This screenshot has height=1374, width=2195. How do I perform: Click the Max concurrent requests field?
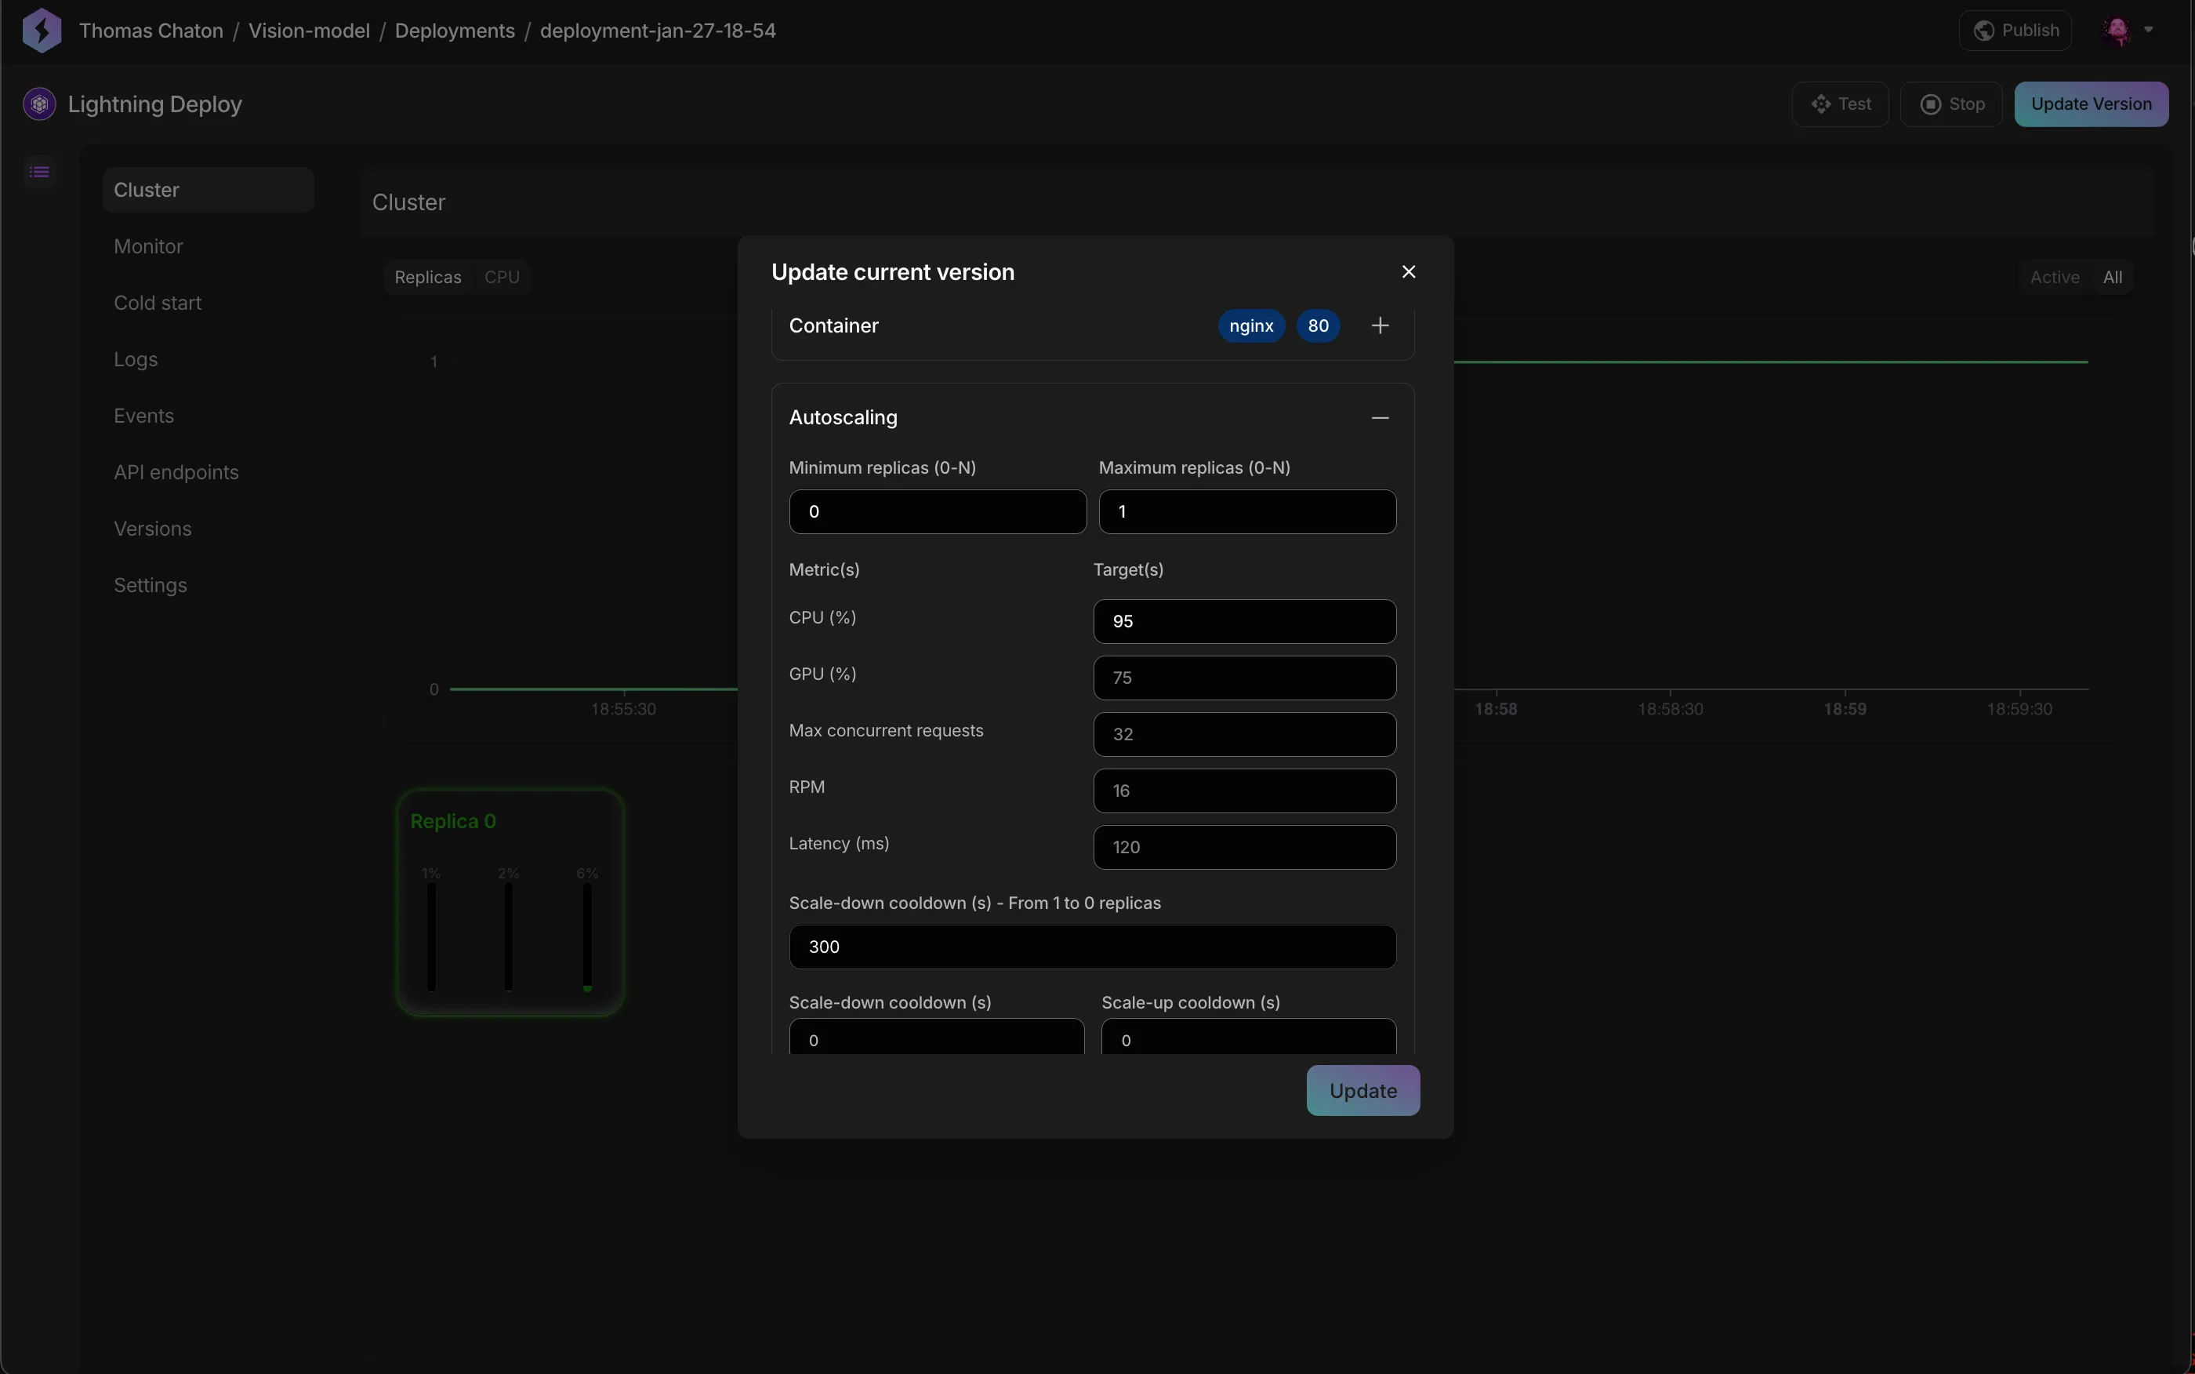tap(1244, 734)
